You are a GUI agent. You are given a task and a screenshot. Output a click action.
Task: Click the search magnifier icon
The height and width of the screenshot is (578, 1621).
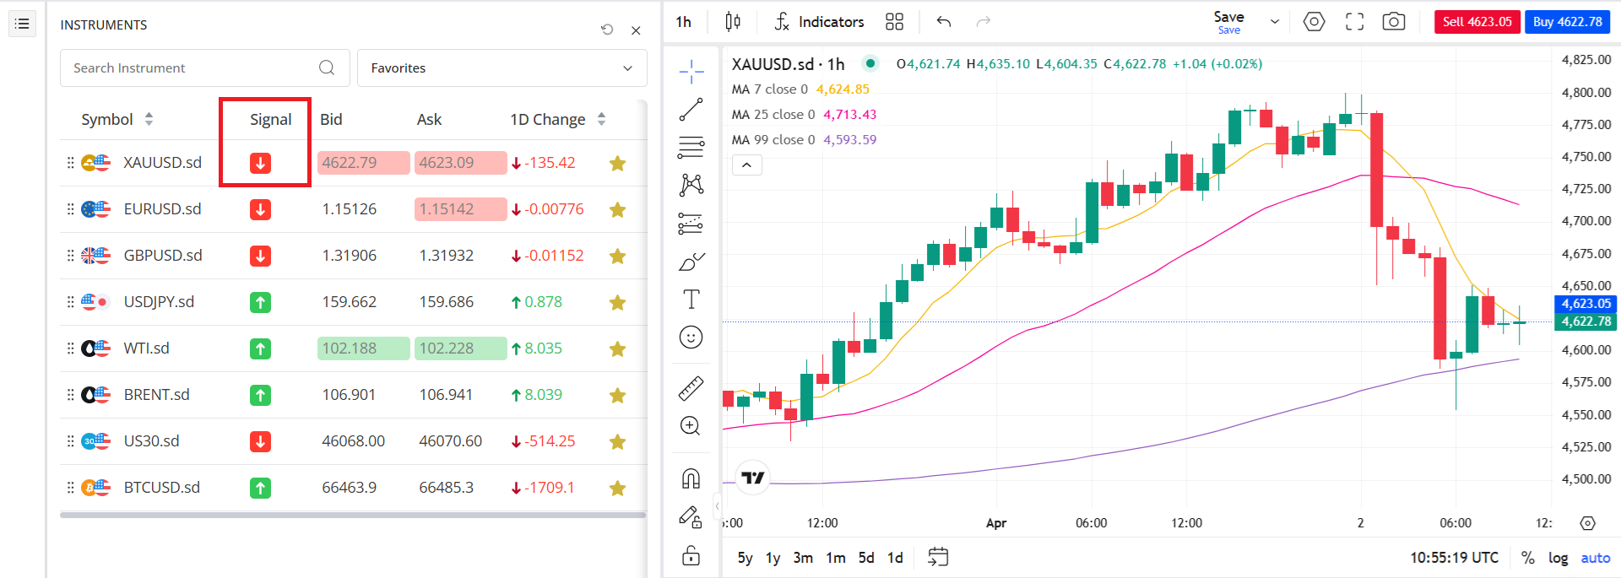pyautogui.click(x=327, y=68)
